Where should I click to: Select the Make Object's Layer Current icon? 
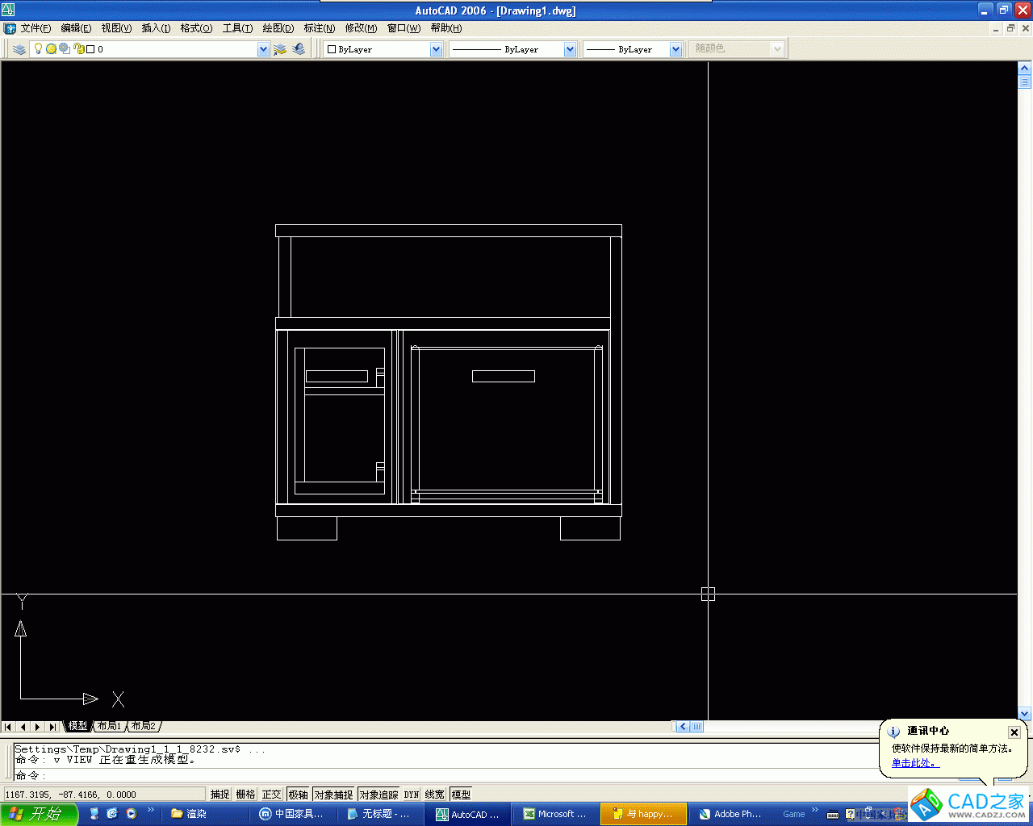coord(280,48)
